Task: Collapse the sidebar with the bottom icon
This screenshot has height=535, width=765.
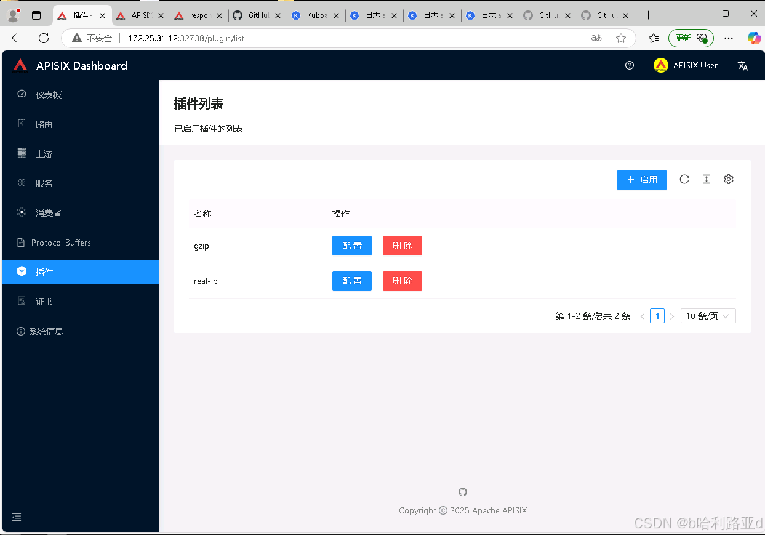Action: (17, 517)
